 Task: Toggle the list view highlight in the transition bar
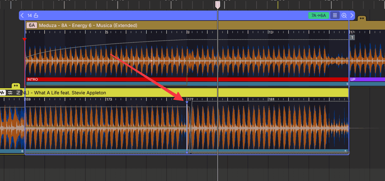click(335, 15)
